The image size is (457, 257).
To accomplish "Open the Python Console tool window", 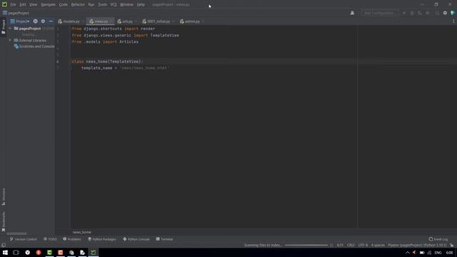I will (136, 239).
